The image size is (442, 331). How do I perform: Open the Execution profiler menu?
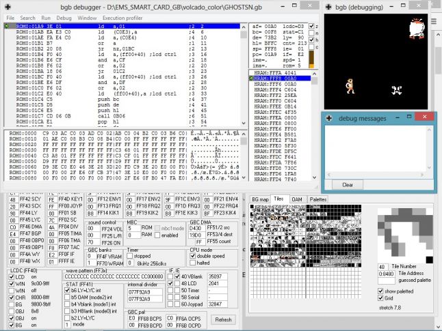(122, 17)
